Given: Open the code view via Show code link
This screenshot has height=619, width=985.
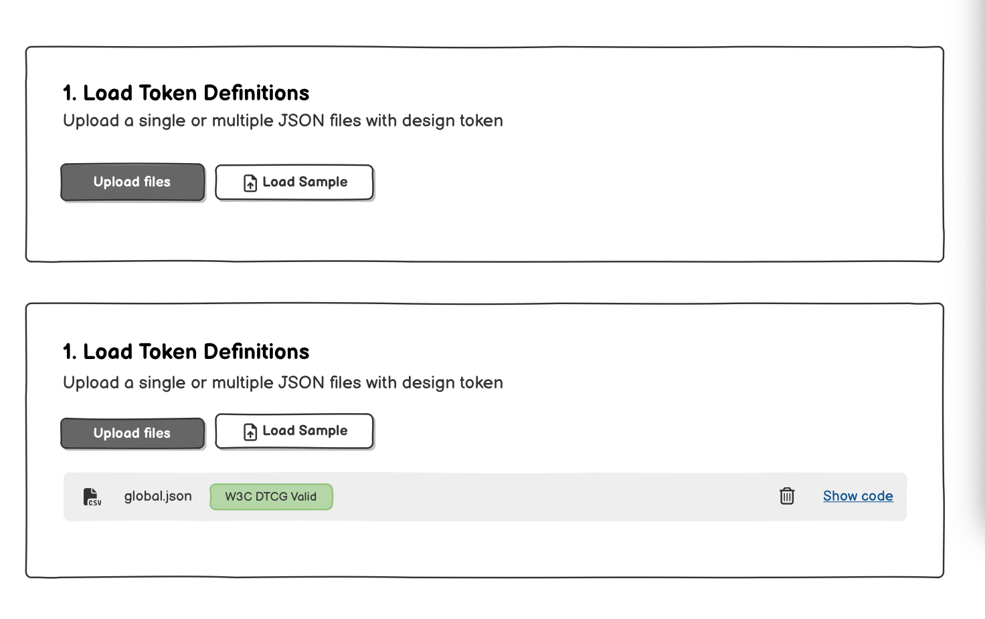Looking at the screenshot, I should pos(858,496).
